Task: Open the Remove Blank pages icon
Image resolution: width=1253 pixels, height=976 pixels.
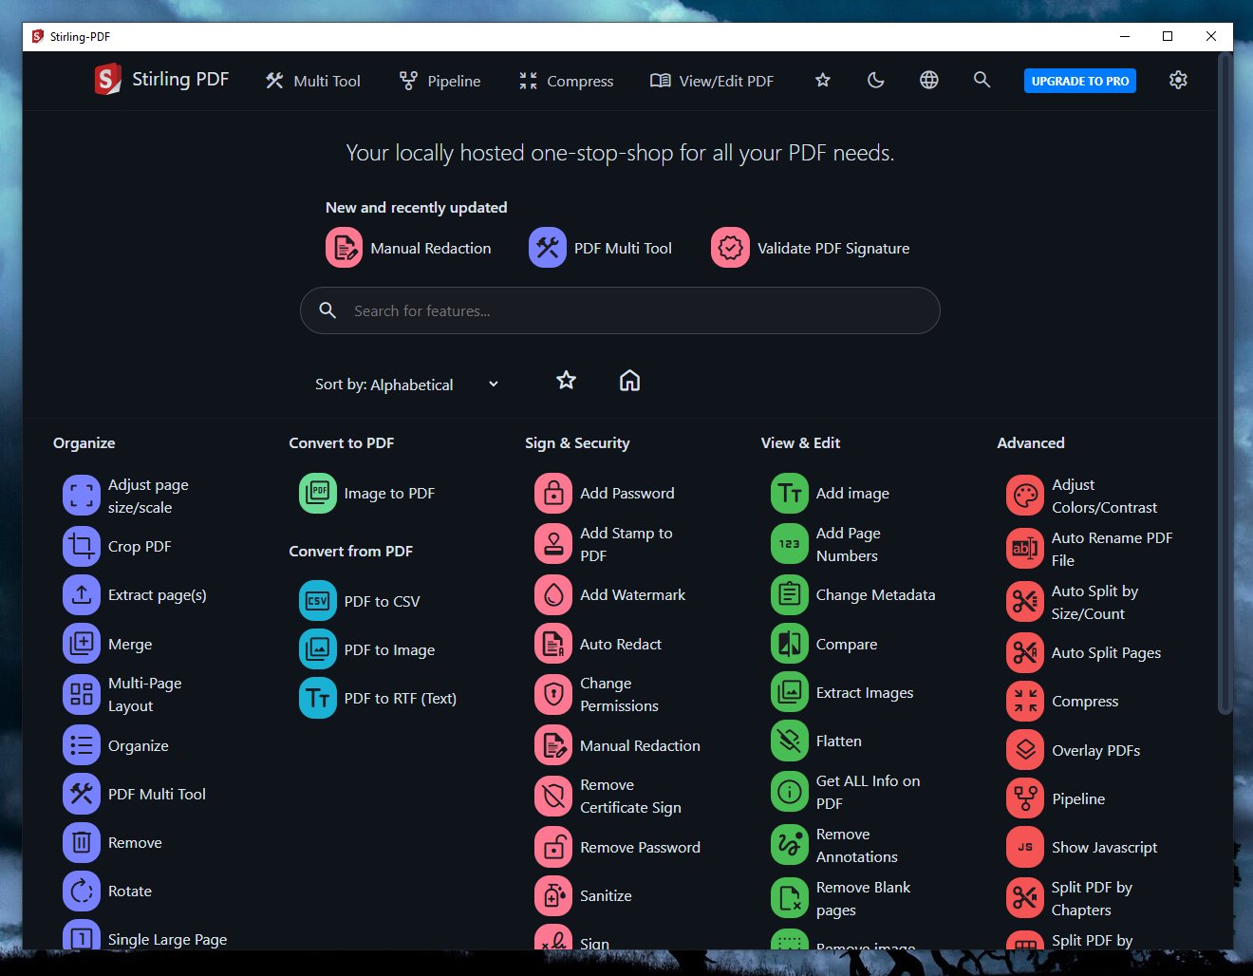Action: pyautogui.click(x=790, y=898)
